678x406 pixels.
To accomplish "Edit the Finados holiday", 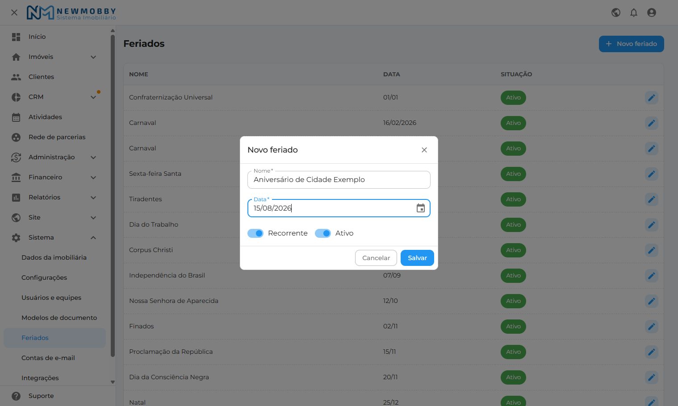I will (652, 327).
